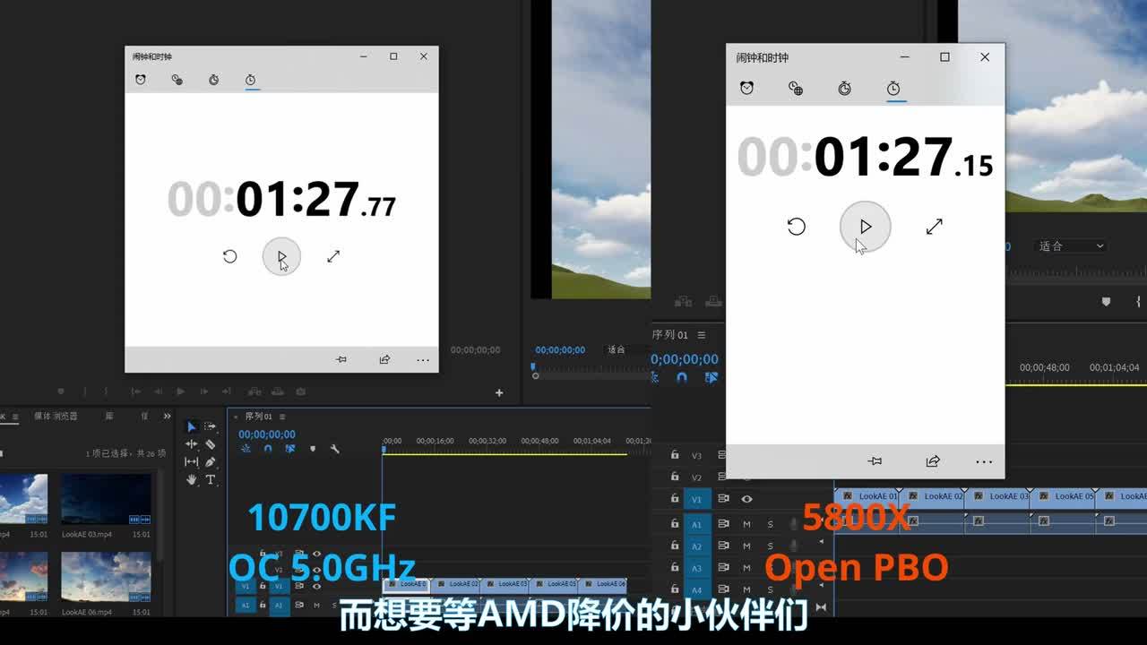The height and width of the screenshot is (645, 1147).
Task: Expand the stopwatch showing 01:27.77 to fullscreen
Action: (333, 257)
